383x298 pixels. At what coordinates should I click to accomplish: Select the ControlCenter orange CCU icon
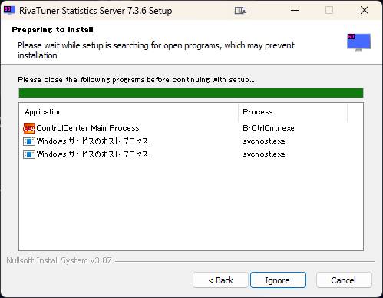(x=29, y=128)
